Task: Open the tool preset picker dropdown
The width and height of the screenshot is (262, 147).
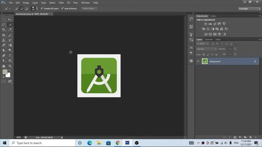Action: pyautogui.click(x=10, y=9)
